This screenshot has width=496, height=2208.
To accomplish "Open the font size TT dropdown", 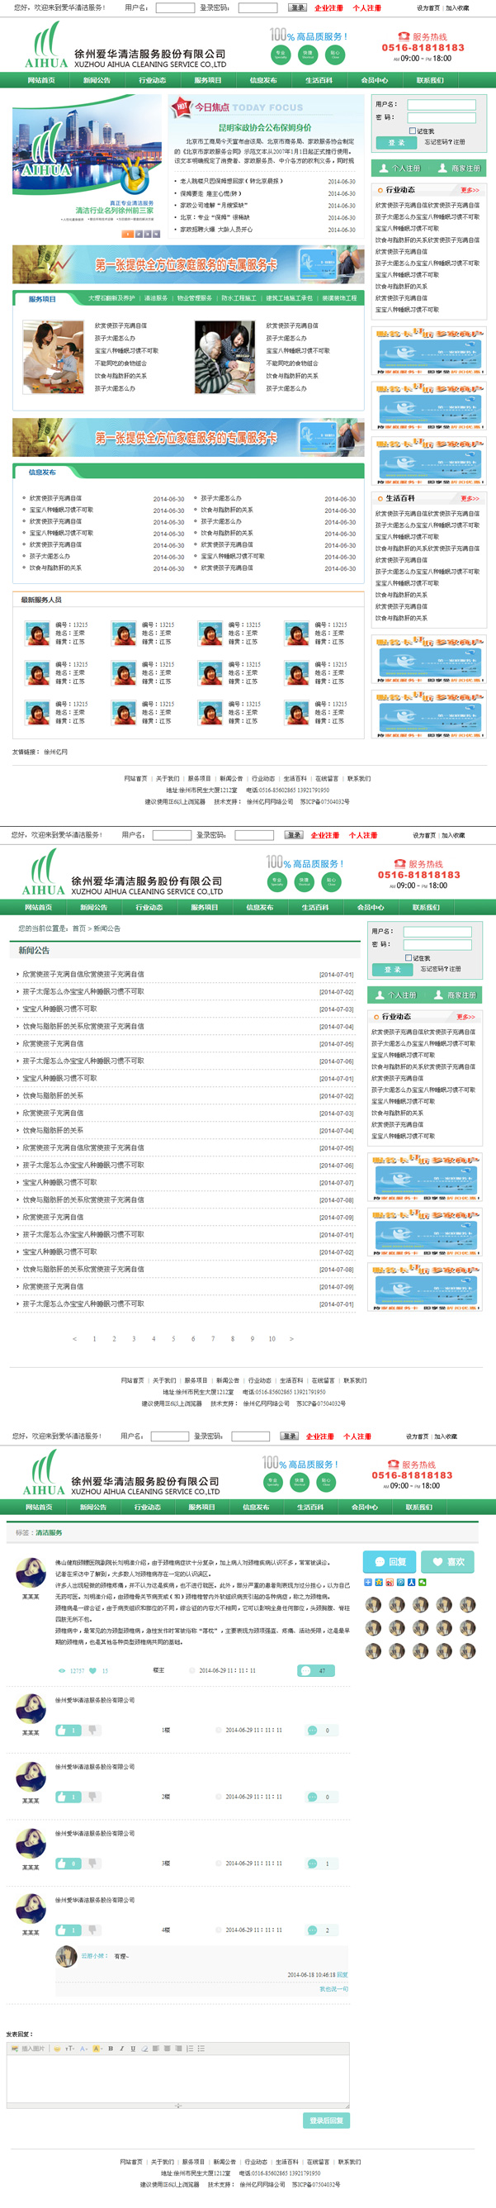I will tap(70, 2049).
